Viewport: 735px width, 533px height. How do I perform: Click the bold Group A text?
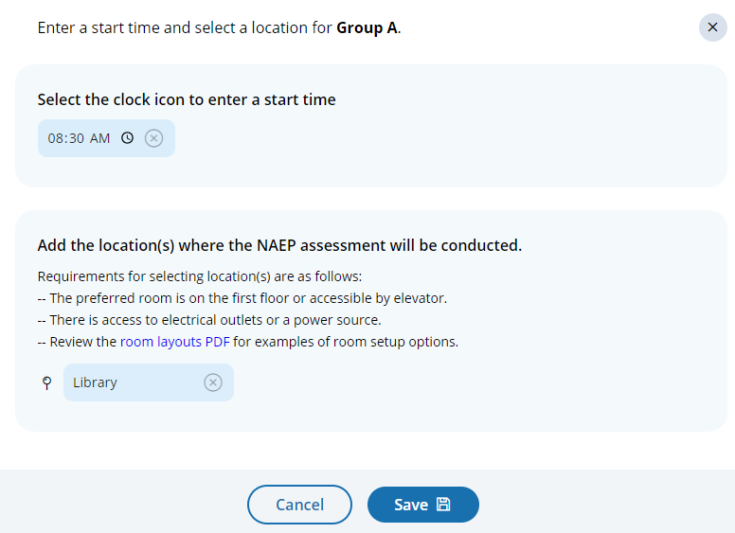[367, 27]
